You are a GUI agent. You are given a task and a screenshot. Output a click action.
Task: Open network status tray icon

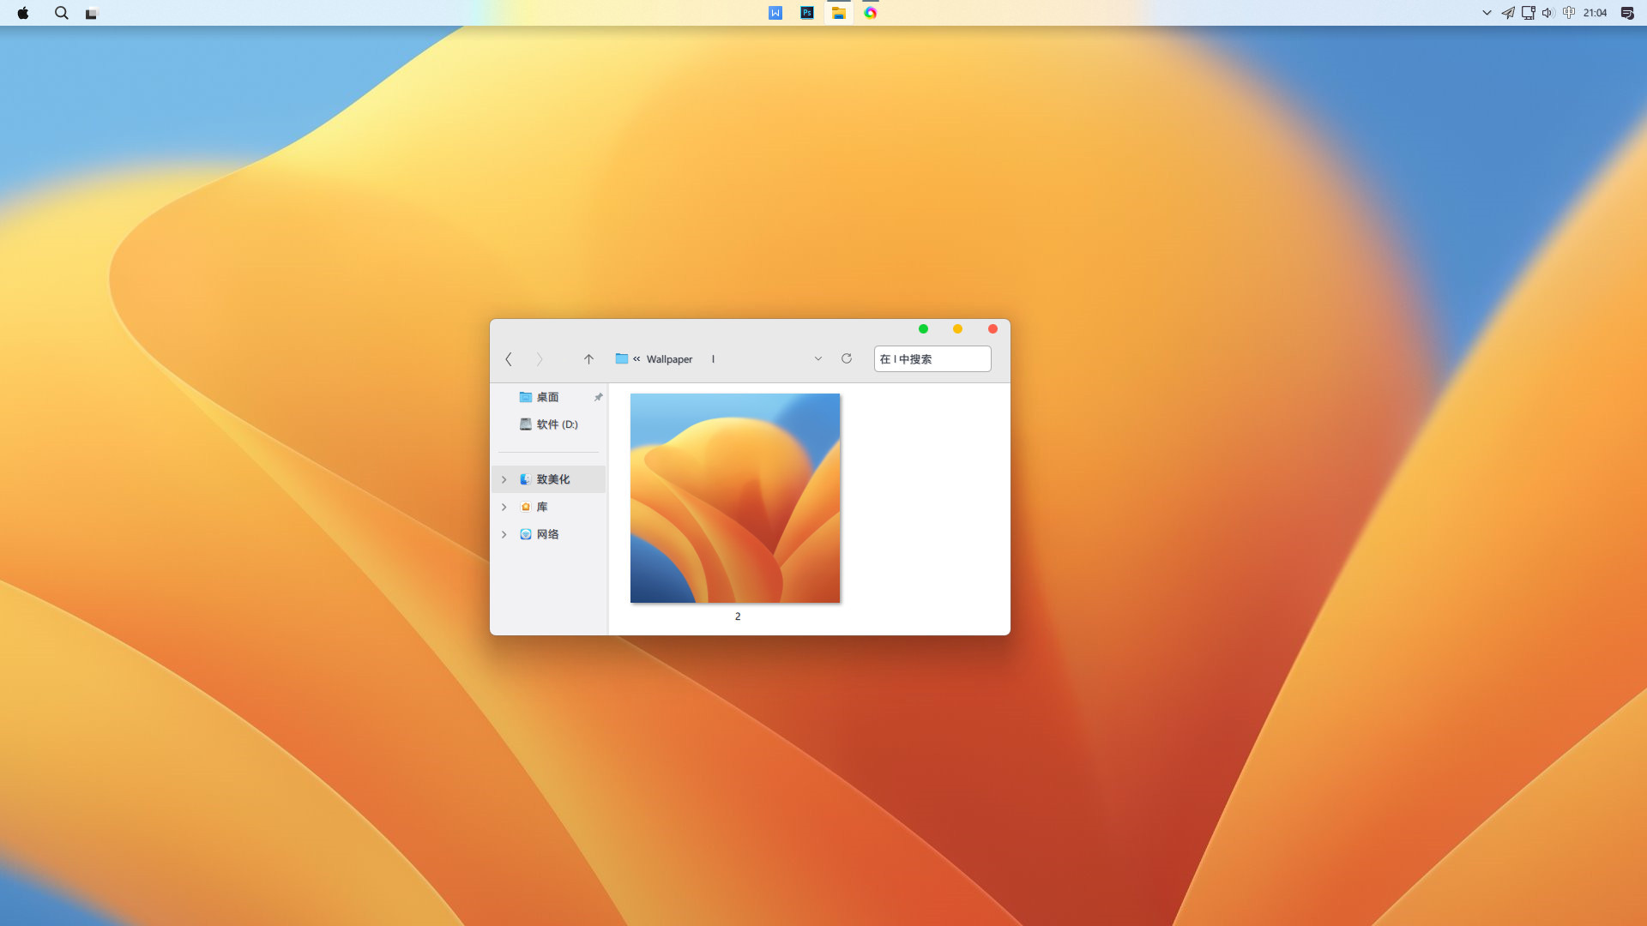[1528, 13]
